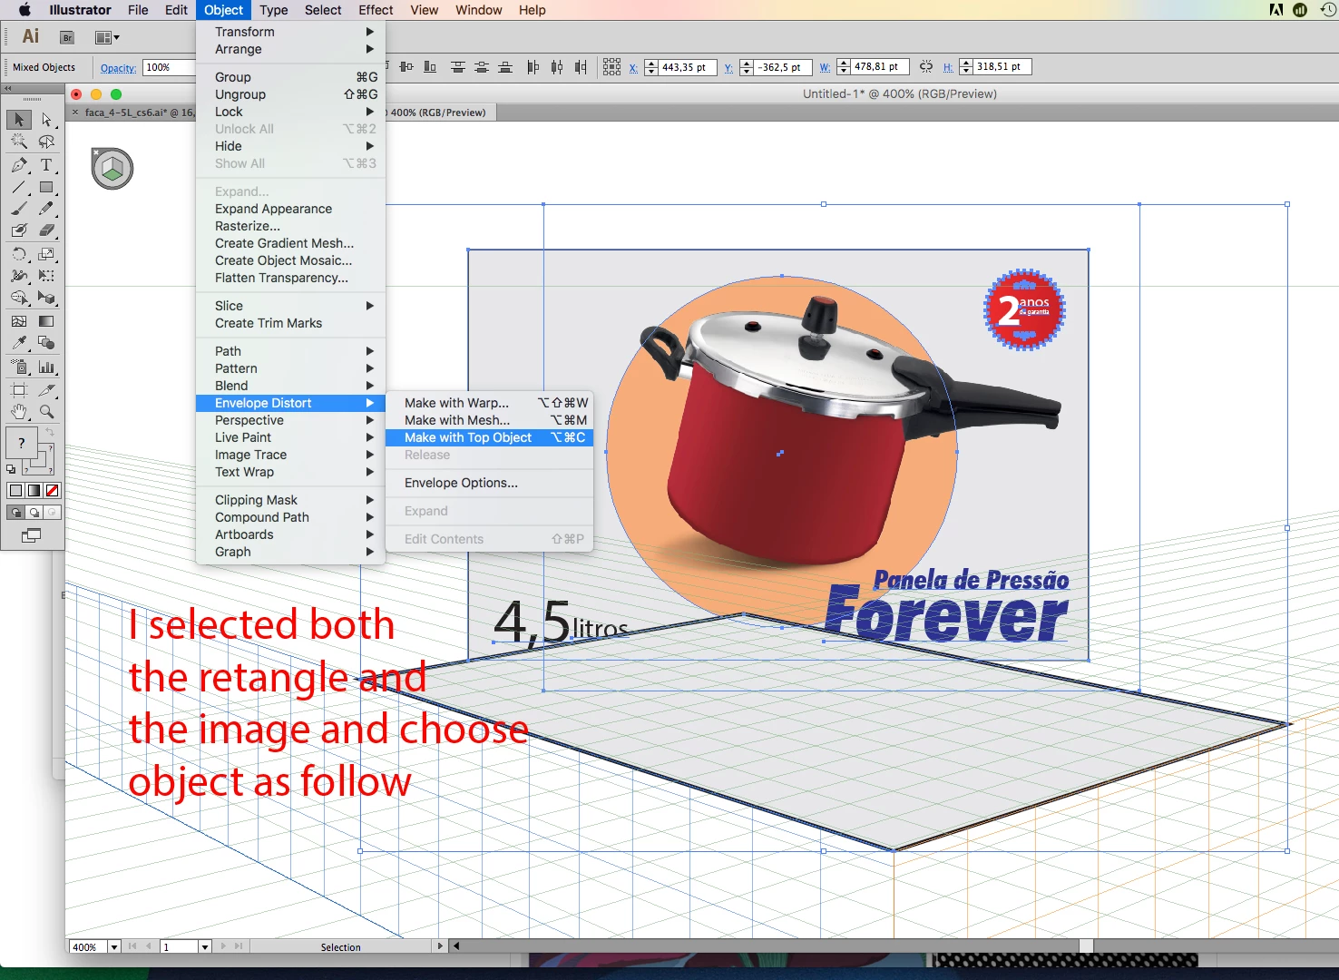Screen dimensions: 1339x980
Task: Enable Draw Normal mode
Action: tap(15, 513)
